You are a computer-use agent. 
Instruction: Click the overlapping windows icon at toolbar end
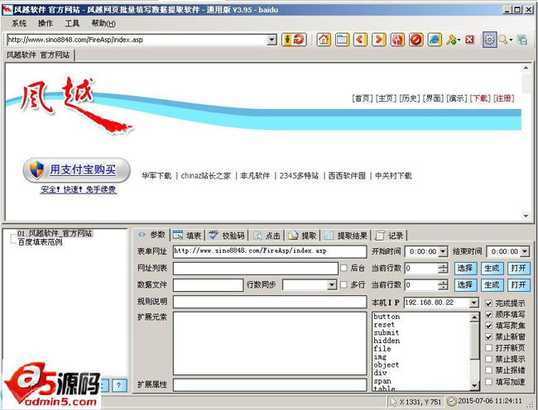[522, 40]
